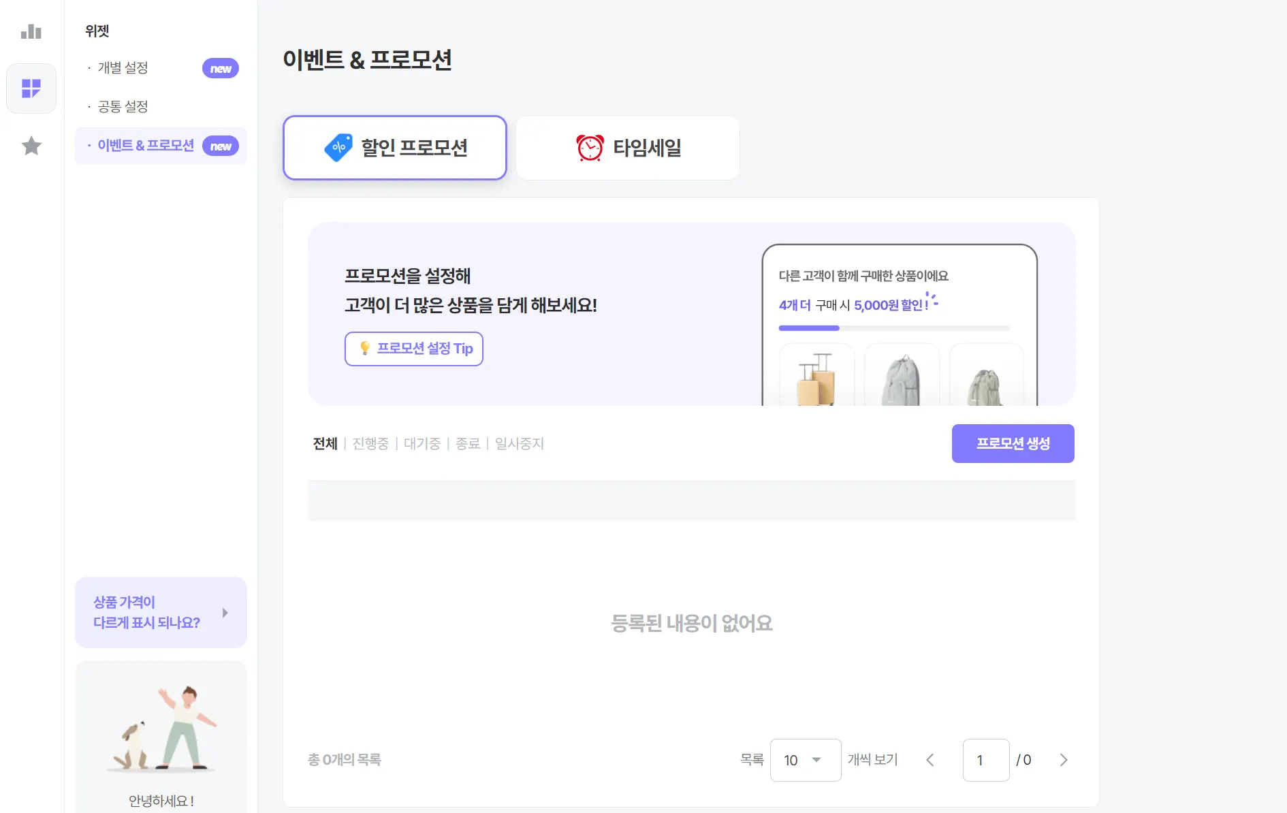Click the 위젯 section heading
1287x813 pixels.
click(97, 31)
